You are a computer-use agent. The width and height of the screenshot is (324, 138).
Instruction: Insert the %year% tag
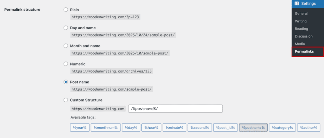79,128
